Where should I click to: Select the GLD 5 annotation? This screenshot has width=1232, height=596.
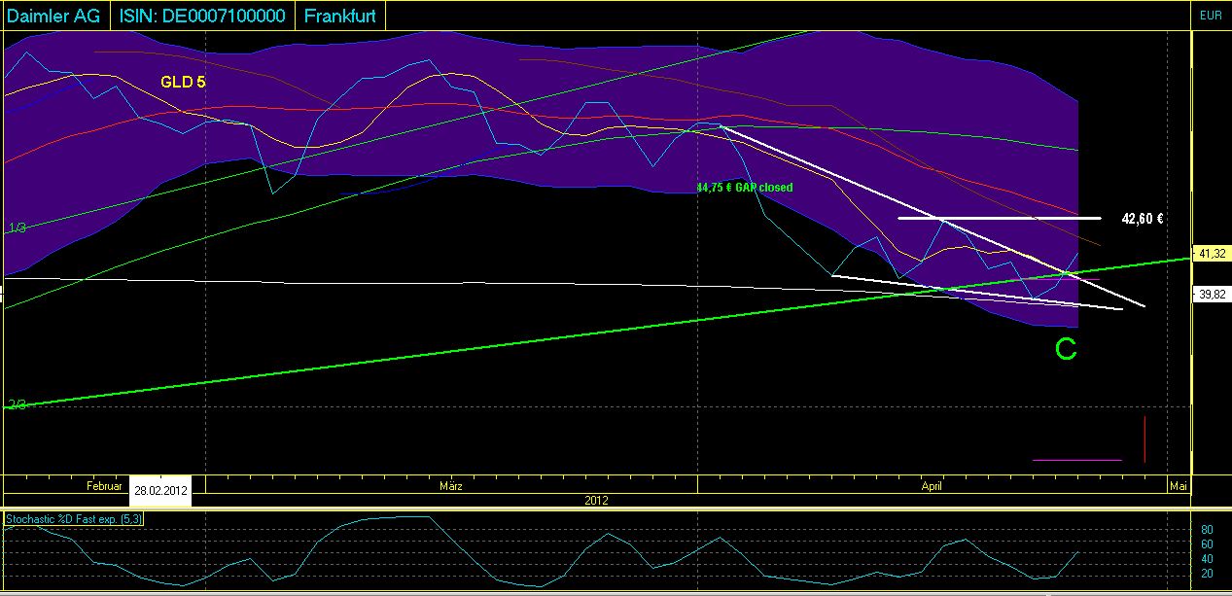183,83
